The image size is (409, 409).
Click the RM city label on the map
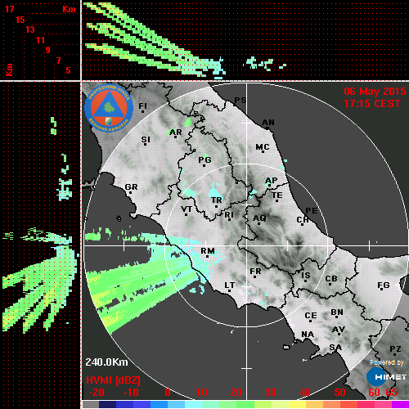click(x=208, y=251)
